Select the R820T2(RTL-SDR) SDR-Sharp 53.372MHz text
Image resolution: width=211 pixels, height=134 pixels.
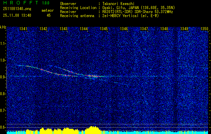(138, 12)
